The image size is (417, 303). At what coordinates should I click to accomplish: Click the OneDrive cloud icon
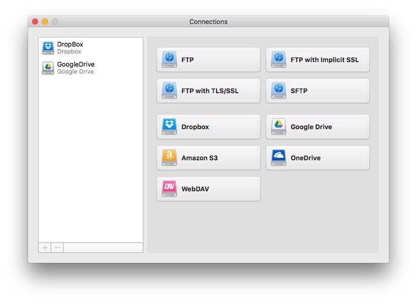click(x=278, y=157)
